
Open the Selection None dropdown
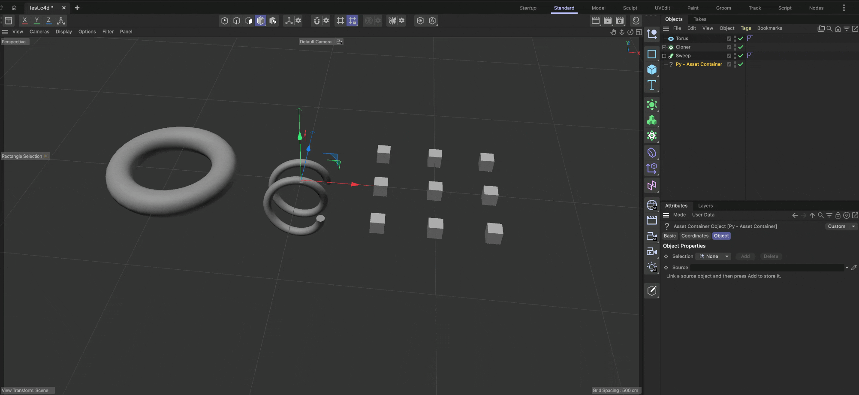(x=714, y=256)
